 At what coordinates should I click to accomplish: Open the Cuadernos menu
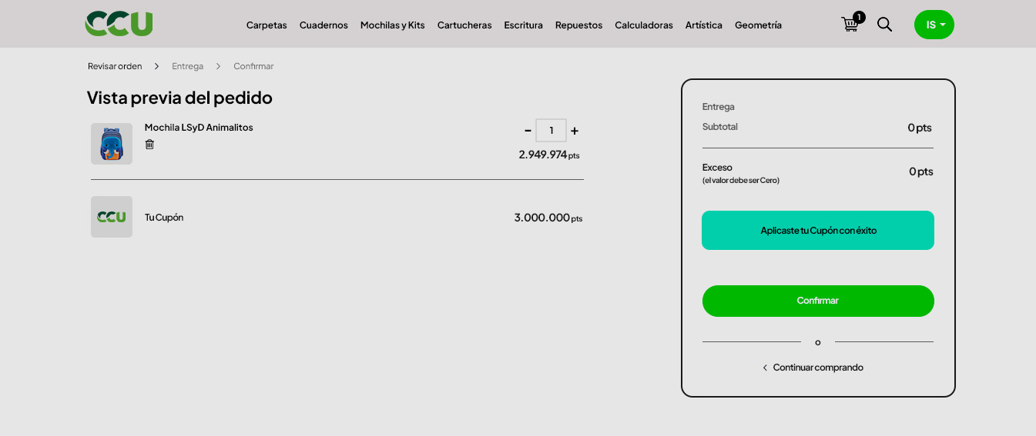(x=324, y=25)
